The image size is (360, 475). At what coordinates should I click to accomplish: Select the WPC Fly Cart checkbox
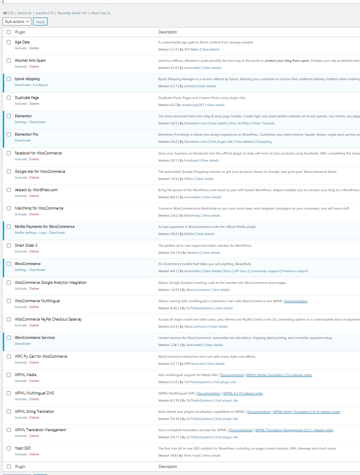point(9,356)
